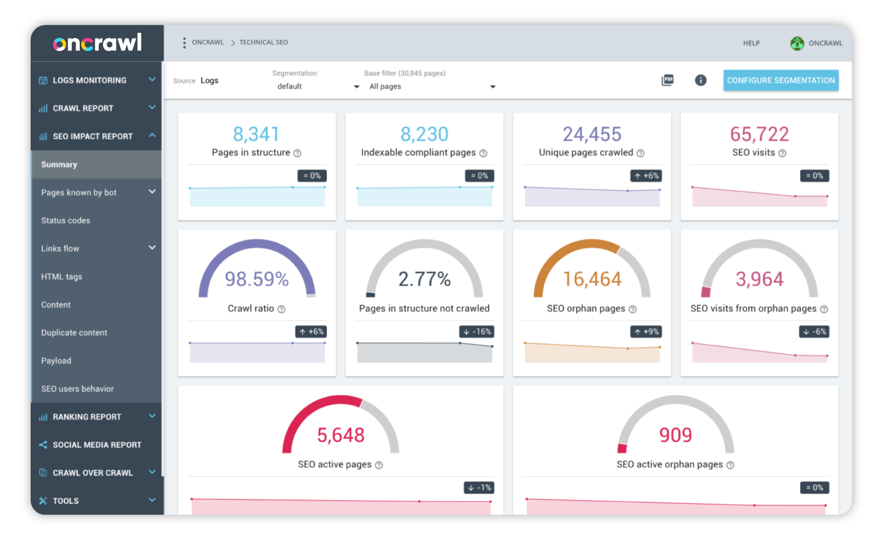Click the HELP link in header

point(751,44)
